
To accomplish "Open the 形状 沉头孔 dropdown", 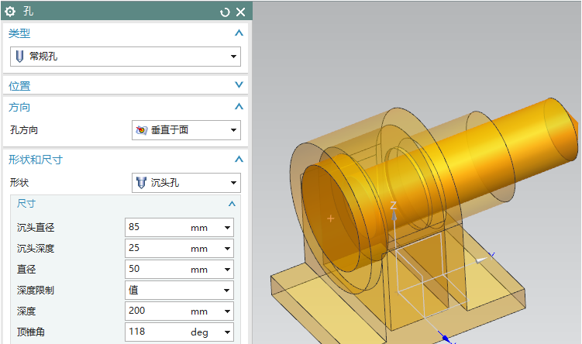I will click(186, 183).
